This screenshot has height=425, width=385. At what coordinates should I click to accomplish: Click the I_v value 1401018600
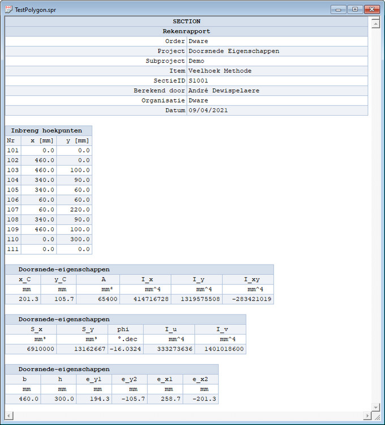[x=224, y=349]
